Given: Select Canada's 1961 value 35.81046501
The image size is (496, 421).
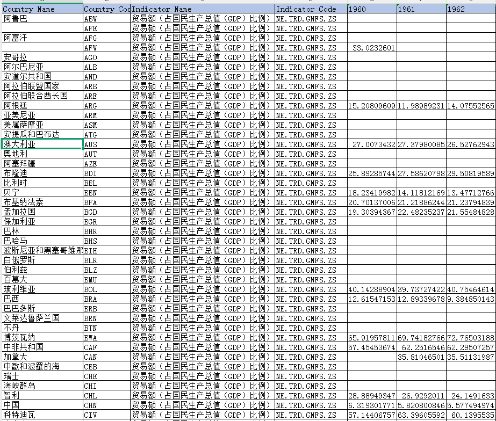Looking at the screenshot, I should [x=421, y=357].
